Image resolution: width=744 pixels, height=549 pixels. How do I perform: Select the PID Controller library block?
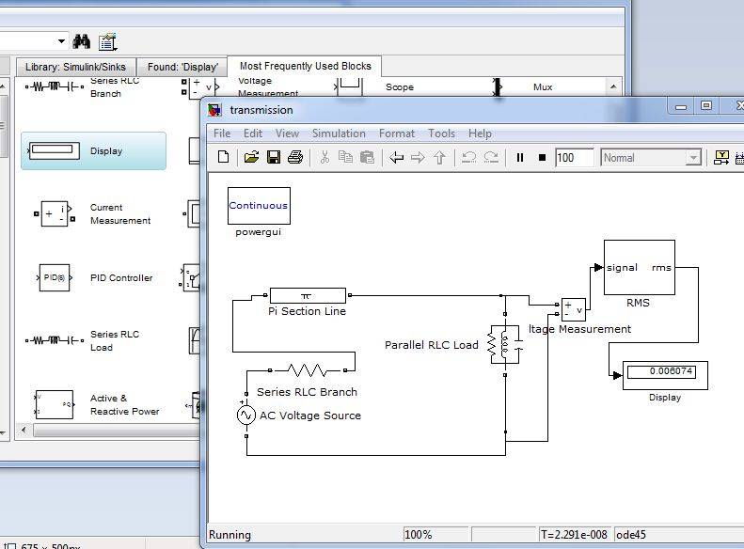pyautogui.click(x=55, y=278)
